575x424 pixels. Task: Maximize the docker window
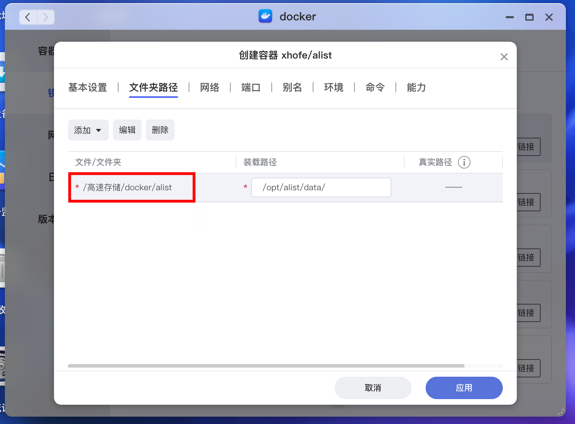[x=529, y=17]
